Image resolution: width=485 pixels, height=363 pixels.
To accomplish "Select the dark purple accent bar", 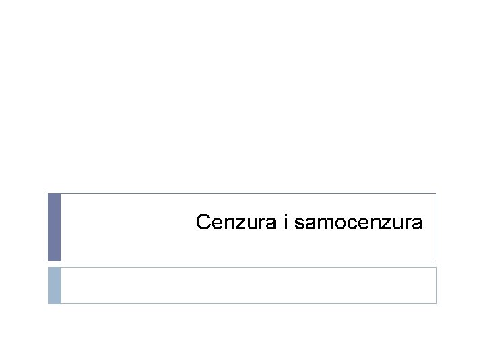I will click(x=55, y=227).
